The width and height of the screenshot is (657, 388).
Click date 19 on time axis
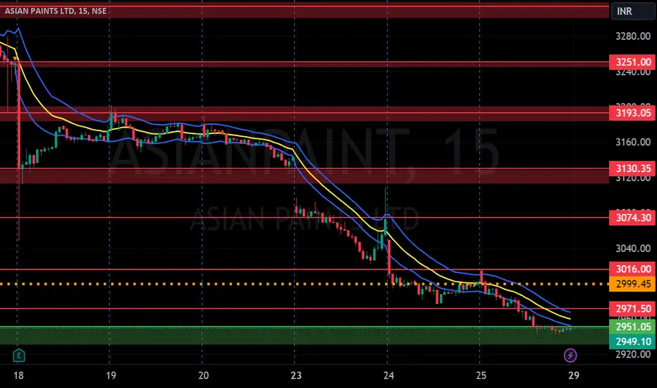[x=111, y=375]
